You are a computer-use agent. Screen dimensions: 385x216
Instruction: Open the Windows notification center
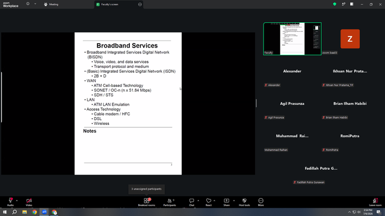pos(378,212)
